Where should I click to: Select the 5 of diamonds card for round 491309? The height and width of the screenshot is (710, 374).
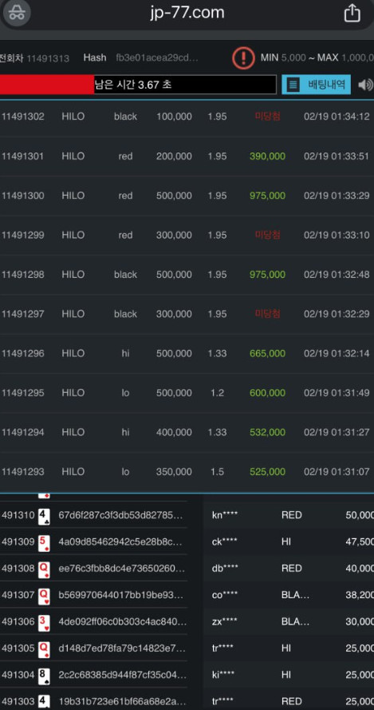tap(44, 542)
